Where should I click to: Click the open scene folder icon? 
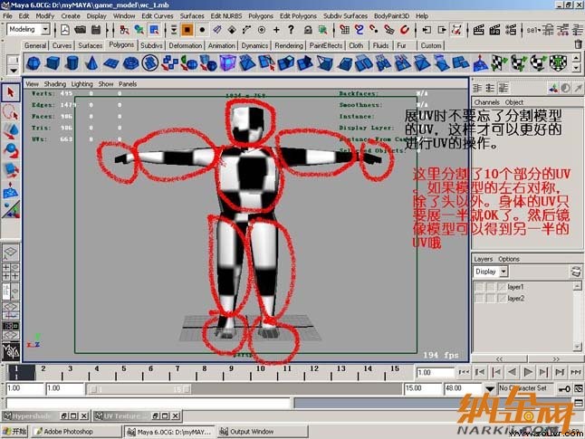coord(80,30)
